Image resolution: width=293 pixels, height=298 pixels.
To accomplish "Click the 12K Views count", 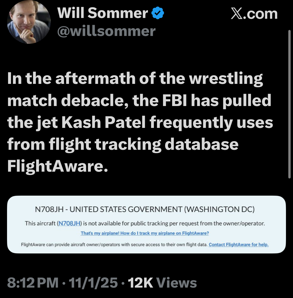I will click(x=162, y=283).
